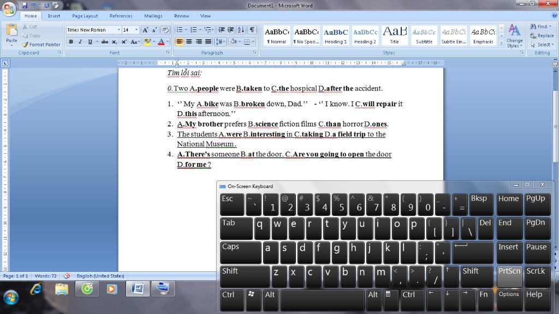This screenshot has height=314, width=559.
Task: Open the font size dropdown
Action: tap(136, 30)
